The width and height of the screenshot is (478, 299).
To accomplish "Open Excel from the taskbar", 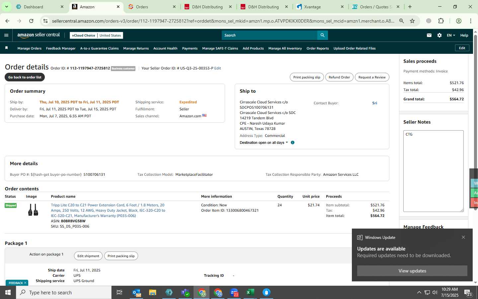I will coord(250,292).
